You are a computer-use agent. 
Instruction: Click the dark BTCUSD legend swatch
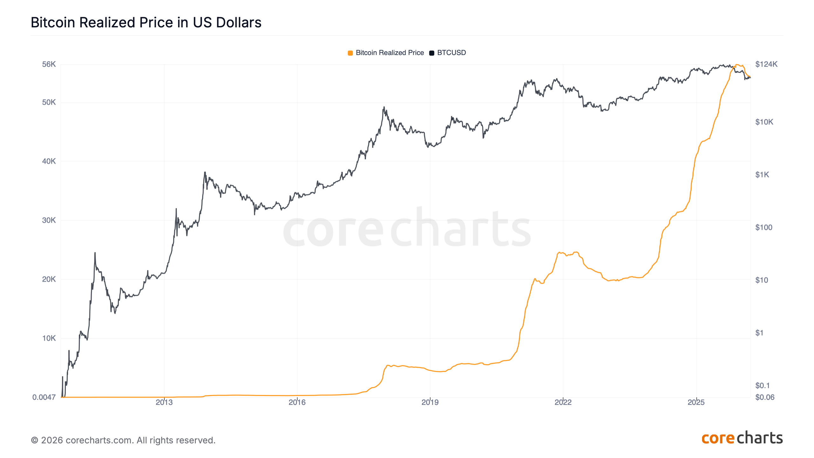pyautogui.click(x=431, y=53)
